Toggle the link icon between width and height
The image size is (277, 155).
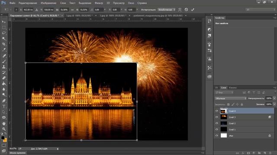[x=72, y=9]
